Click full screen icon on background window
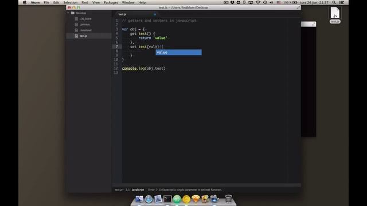The width and height of the screenshot is (367, 206). pos(313,24)
